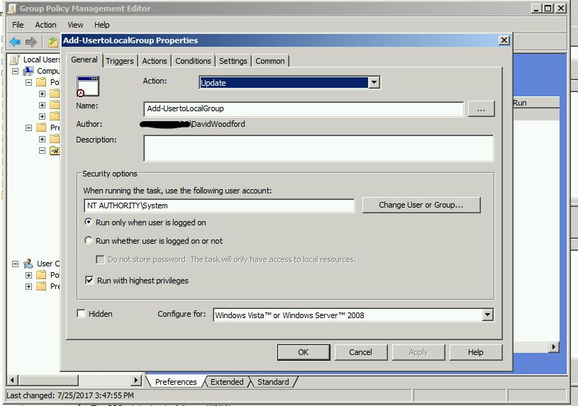Click the OK button

(304, 352)
